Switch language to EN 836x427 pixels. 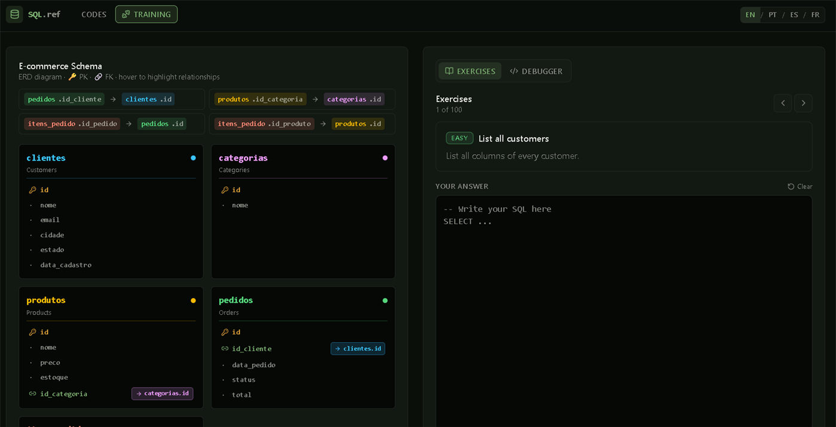click(750, 15)
